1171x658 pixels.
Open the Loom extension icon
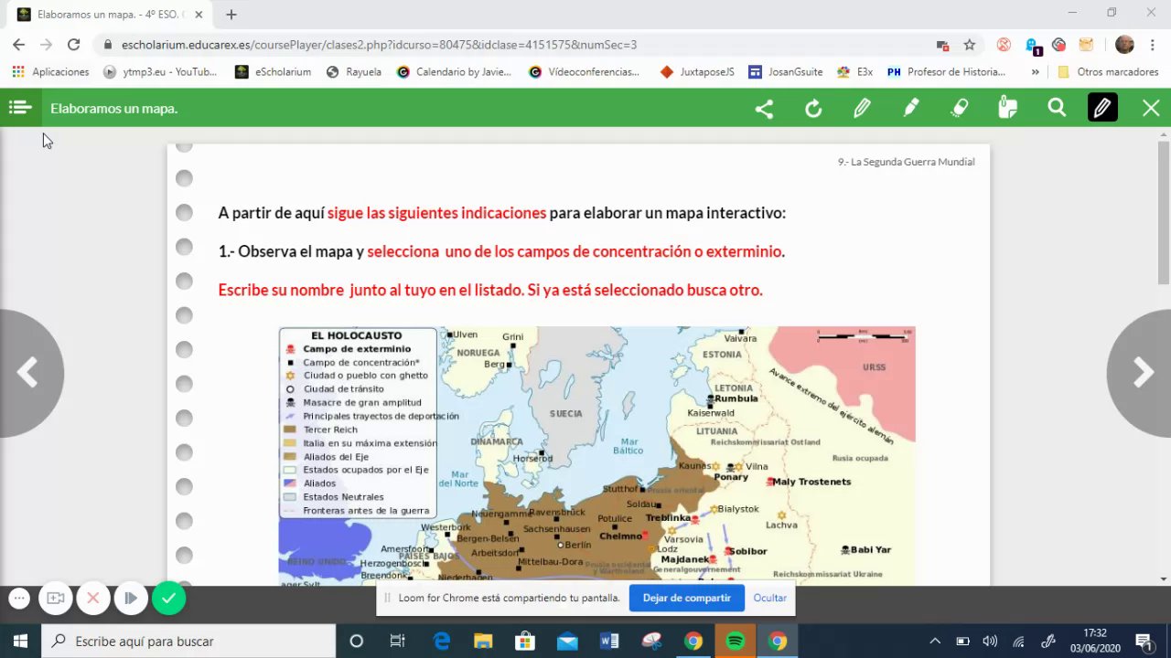tap(1058, 45)
